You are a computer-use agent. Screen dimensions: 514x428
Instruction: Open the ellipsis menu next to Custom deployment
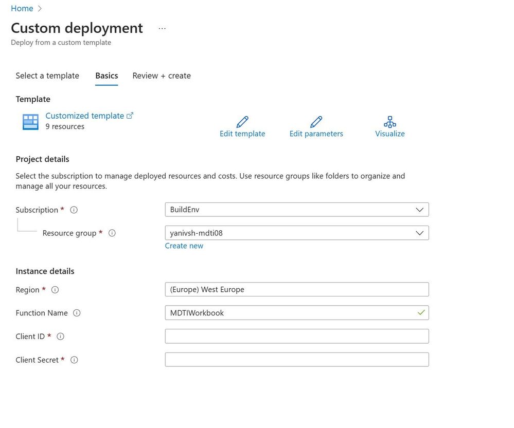(x=162, y=28)
